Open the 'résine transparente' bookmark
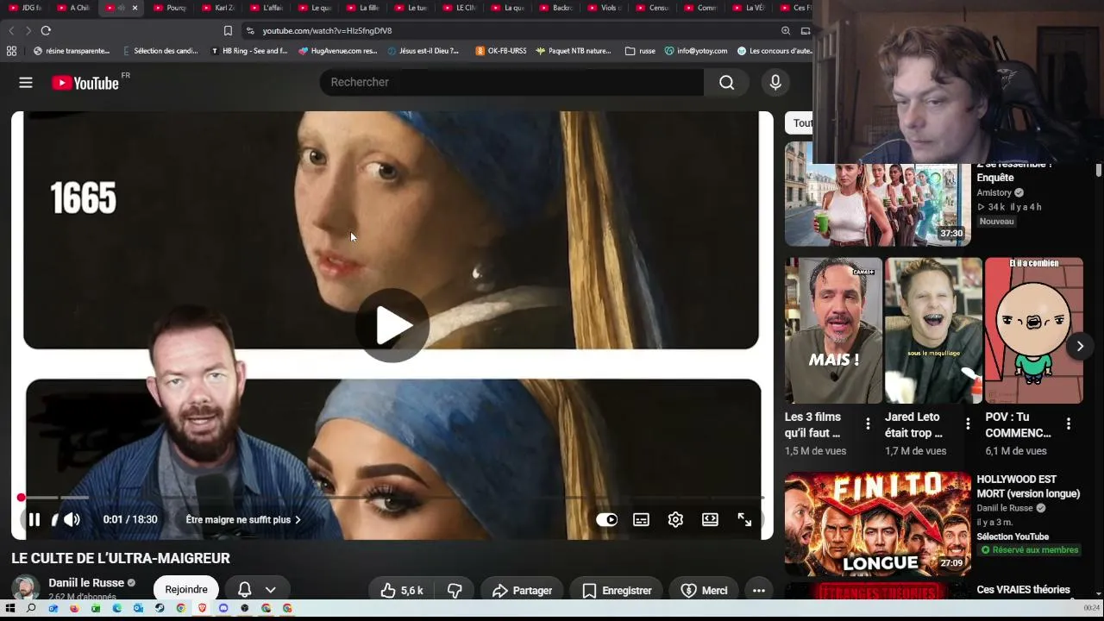 (x=72, y=51)
